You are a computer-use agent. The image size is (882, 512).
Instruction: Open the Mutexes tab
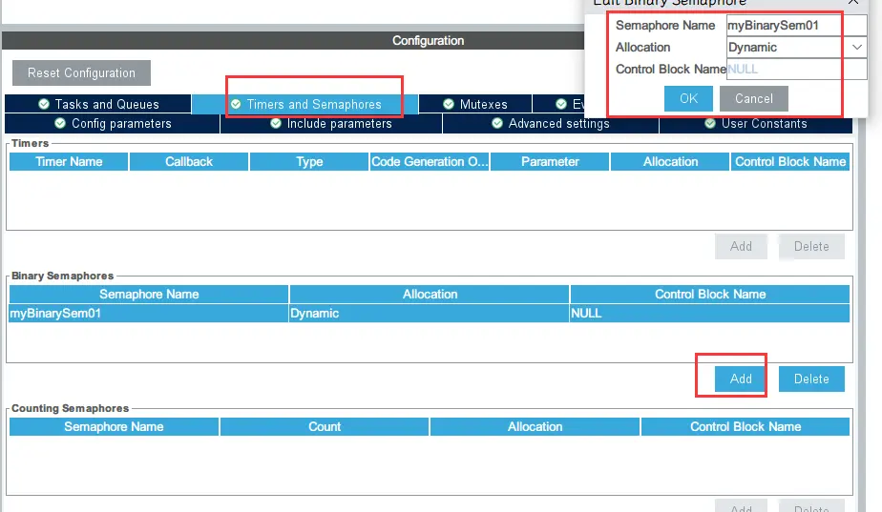click(474, 104)
